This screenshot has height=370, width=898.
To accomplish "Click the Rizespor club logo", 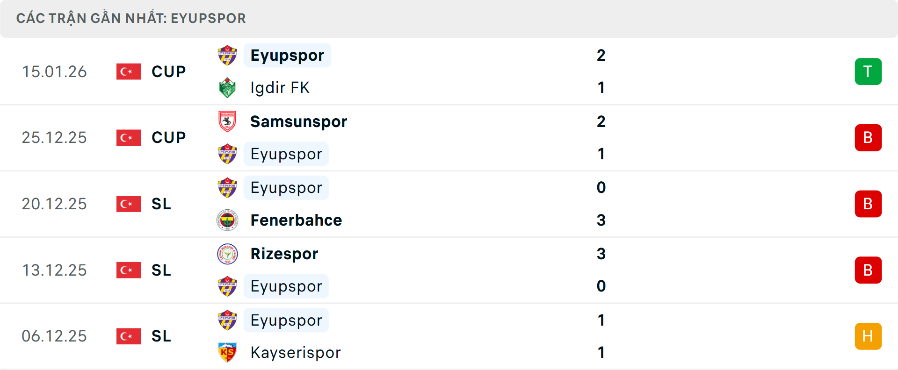I will 227,254.
